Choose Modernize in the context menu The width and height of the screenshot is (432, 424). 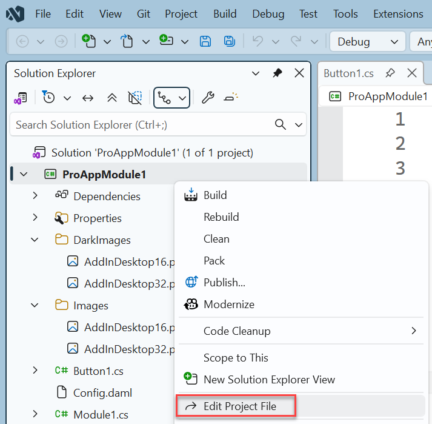click(x=301, y=305)
